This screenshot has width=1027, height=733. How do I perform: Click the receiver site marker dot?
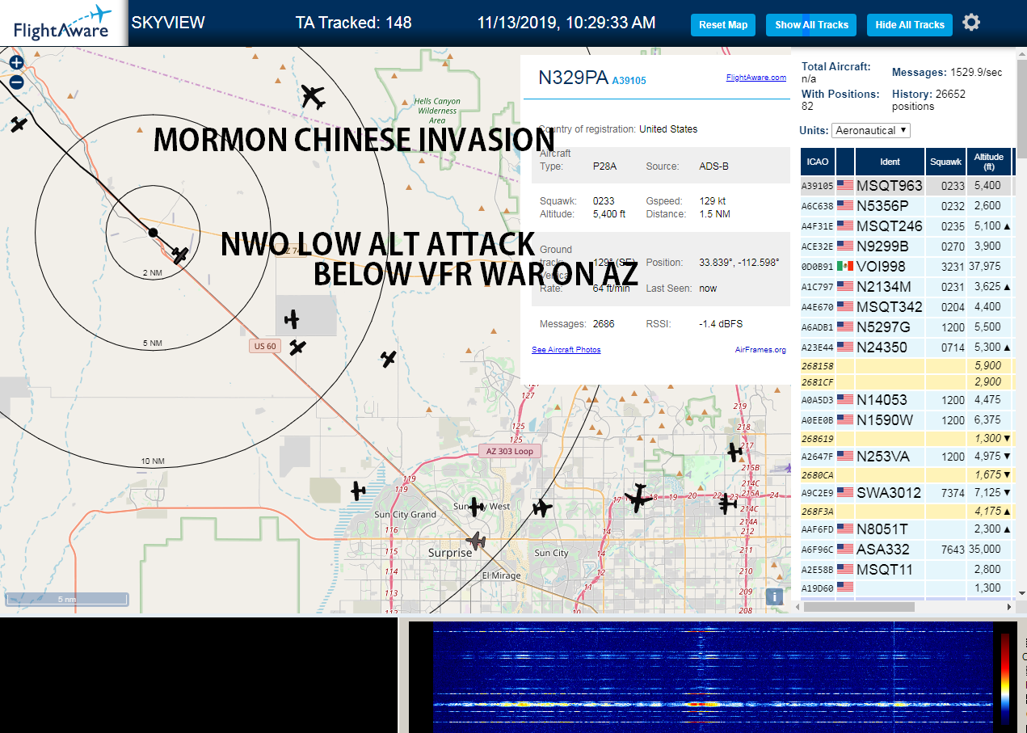click(x=153, y=233)
